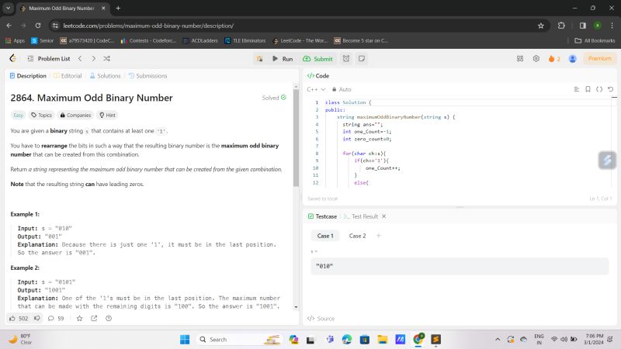The width and height of the screenshot is (621, 349).
Task: Show hidden system tray icons chevron
Action: (x=498, y=340)
